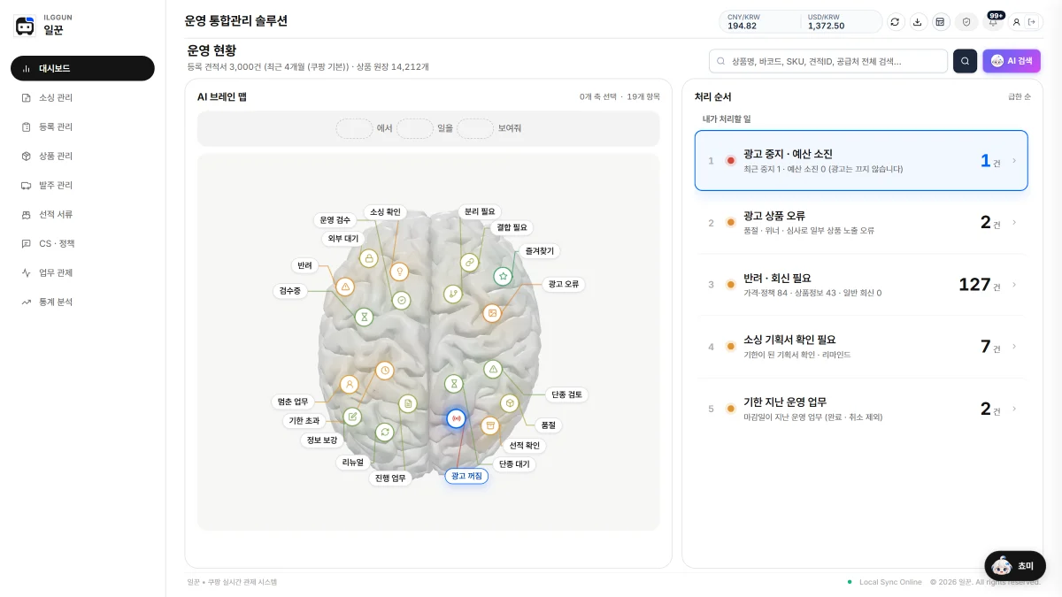Expand the 광고 상품 오류 row chevron
The height and width of the screenshot is (597, 1062).
coord(1014,223)
